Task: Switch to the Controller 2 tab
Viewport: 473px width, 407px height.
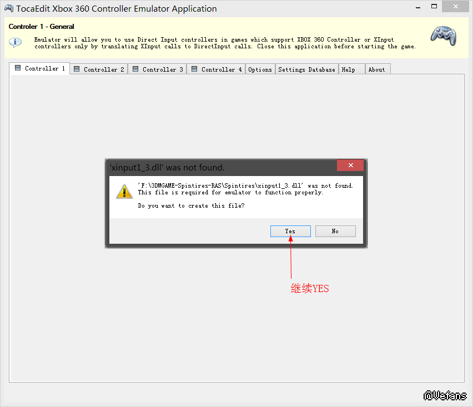Action: pos(99,69)
